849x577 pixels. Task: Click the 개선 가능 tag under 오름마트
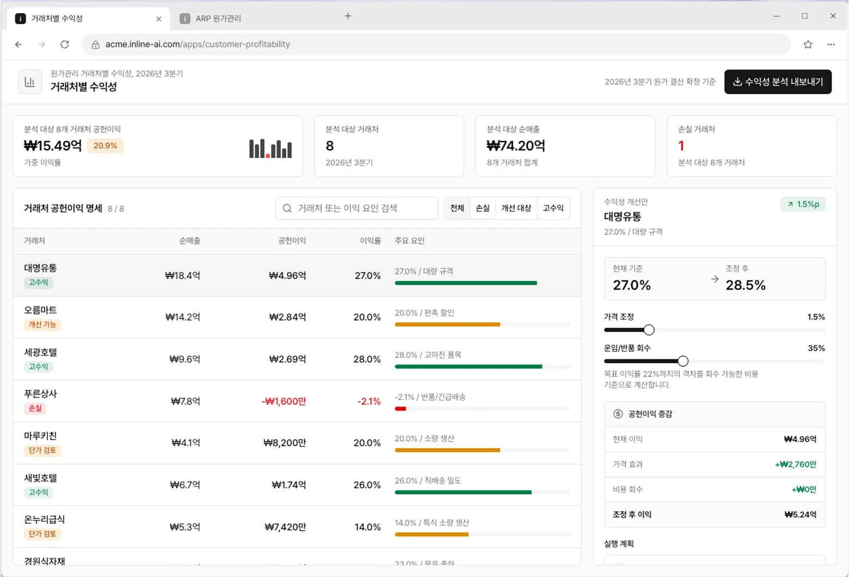coord(42,324)
